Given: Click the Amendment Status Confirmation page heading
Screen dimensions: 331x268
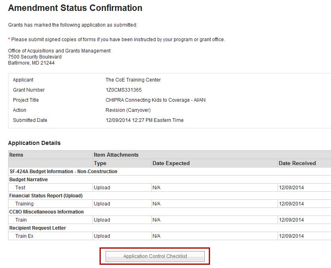Looking at the screenshot, I should coord(75,8).
